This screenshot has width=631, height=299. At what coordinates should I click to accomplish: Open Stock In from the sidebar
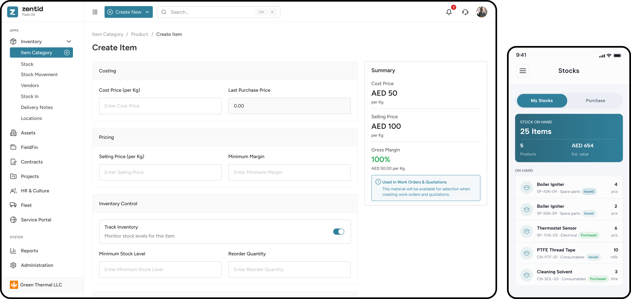[30, 96]
